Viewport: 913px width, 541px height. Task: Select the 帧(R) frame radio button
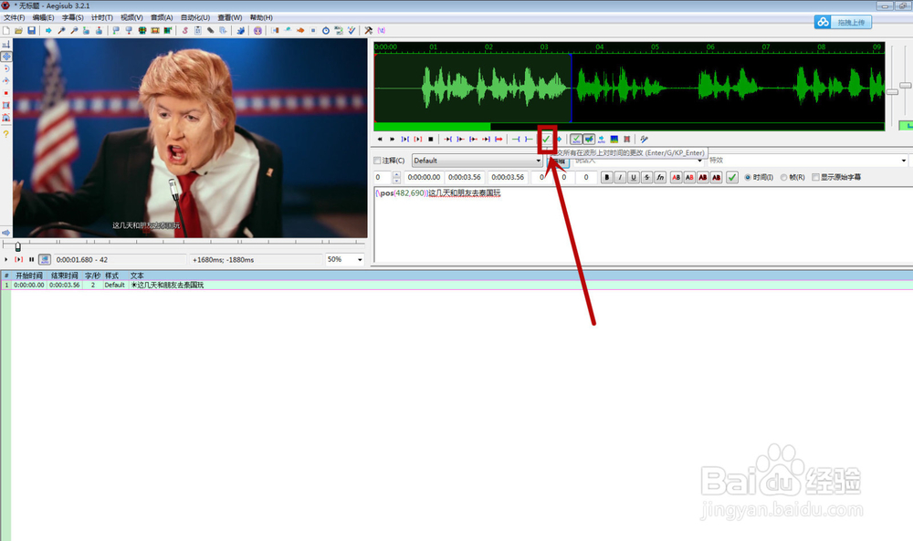point(783,177)
